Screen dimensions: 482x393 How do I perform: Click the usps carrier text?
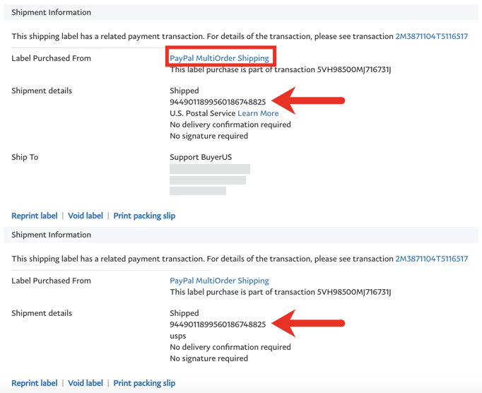click(177, 336)
